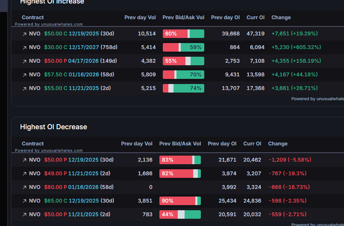Open the NVO $50.00 C 12/19/2025 contract
This screenshot has height=226, width=344.
71,34
